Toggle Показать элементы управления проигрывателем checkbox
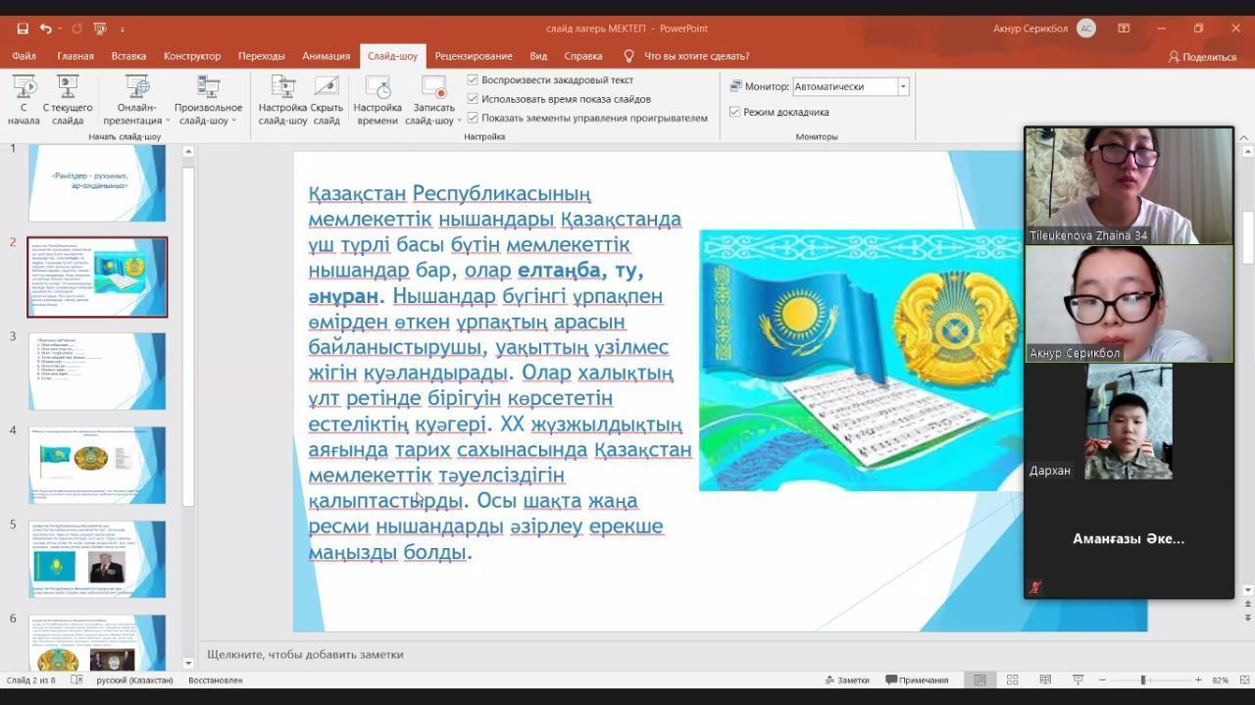1255x705 pixels. pos(473,118)
